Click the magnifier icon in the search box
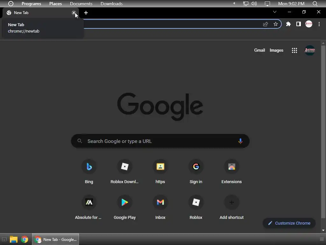This screenshot has width=326, height=245. pyautogui.click(x=80, y=141)
